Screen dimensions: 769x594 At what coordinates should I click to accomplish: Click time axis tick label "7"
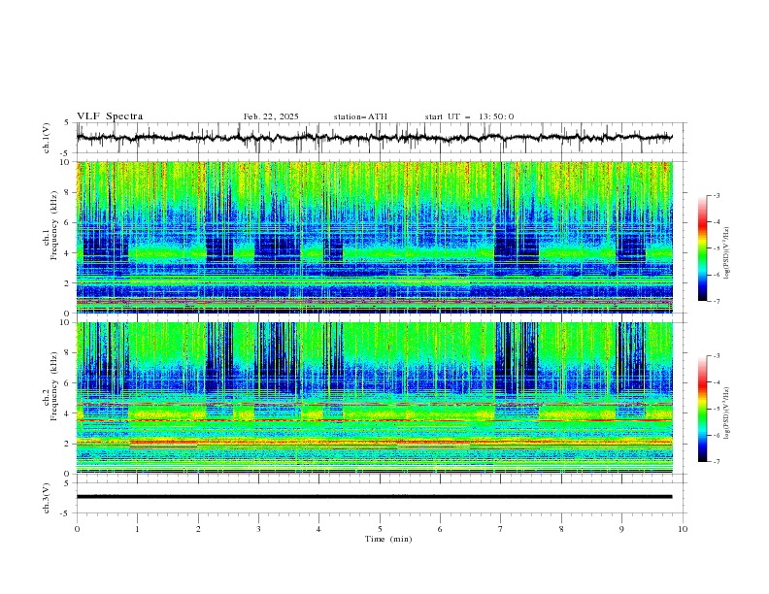[x=501, y=529]
